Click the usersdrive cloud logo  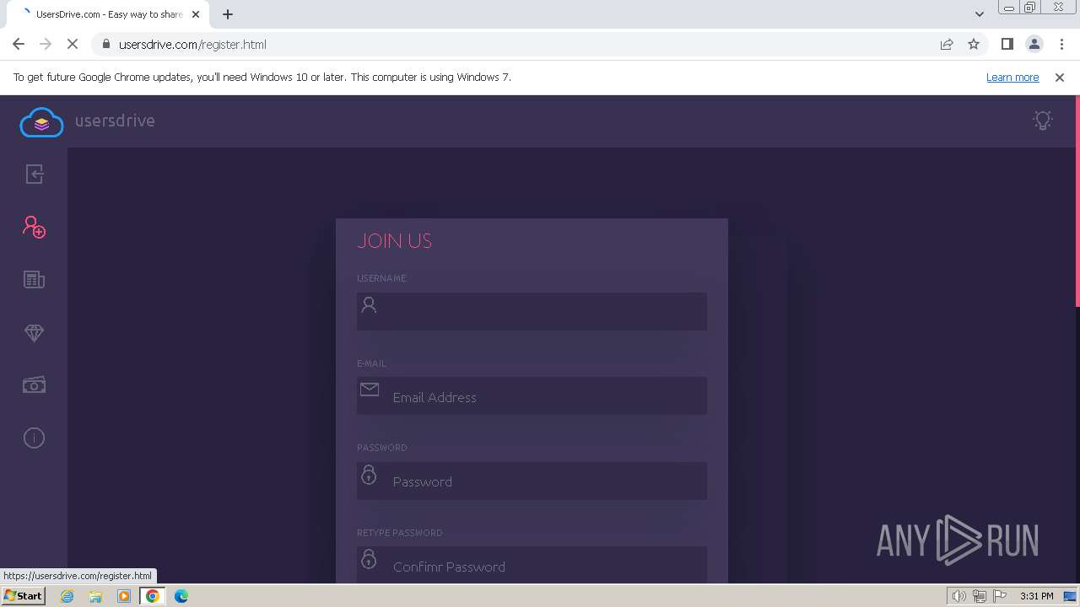pos(41,122)
